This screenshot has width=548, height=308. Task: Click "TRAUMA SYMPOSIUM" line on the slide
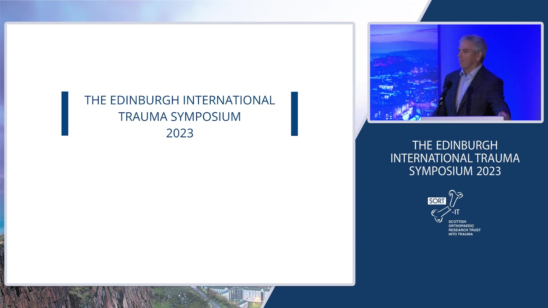[180, 117]
